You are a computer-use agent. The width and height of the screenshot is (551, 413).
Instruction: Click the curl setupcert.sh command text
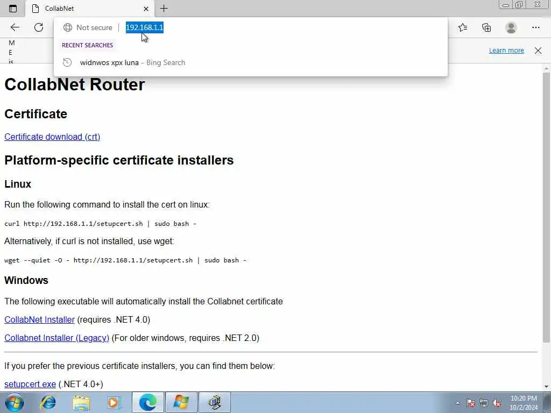tap(100, 224)
